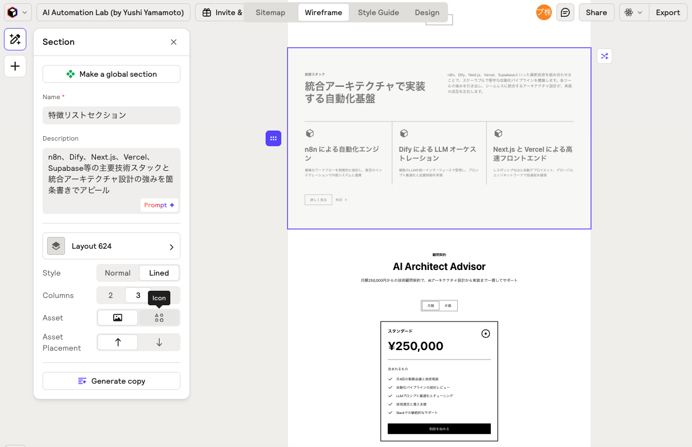This screenshot has height=447, width=692.
Task: Select the AI magic wand tool
Action: click(15, 39)
